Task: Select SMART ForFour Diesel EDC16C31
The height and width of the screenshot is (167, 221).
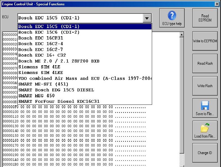Action: [85, 101]
